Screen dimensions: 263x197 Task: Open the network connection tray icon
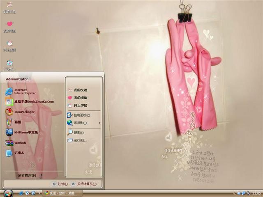(243, 193)
